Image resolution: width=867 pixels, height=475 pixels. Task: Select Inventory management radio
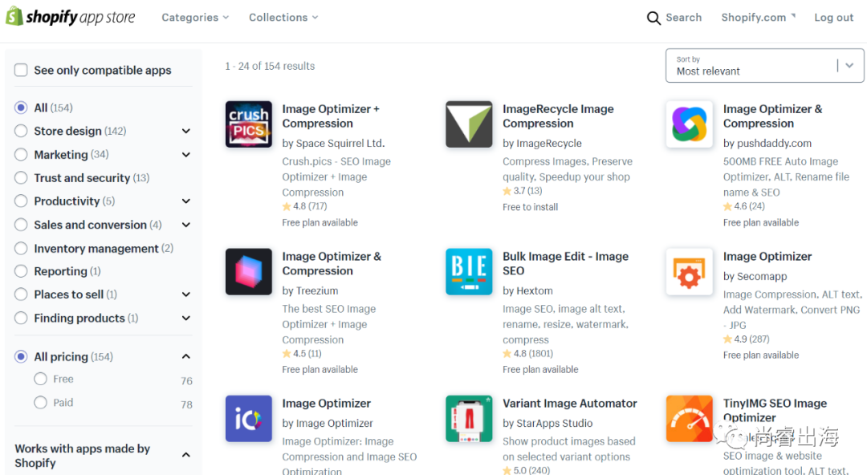coord(21,248)
